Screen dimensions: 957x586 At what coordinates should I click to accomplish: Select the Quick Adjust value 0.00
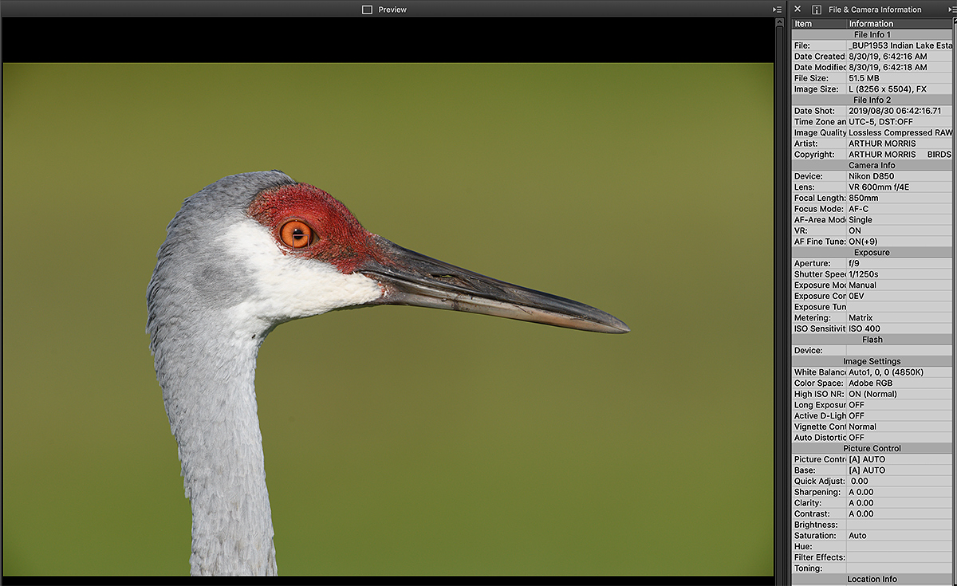[x=860, y=481]
